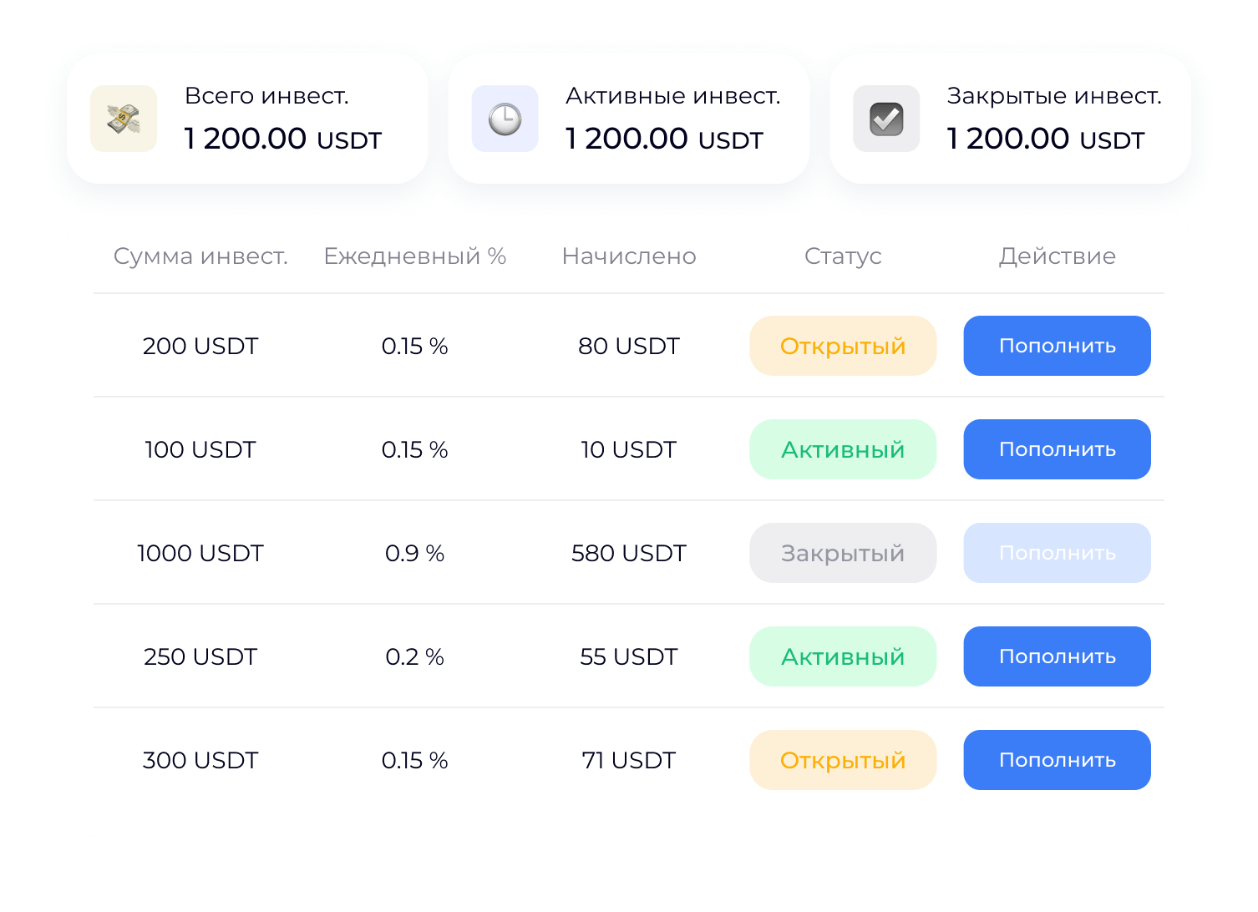Screen dimensions: 1258x912
Task: Select the Открытый status badge in 300 USDT row
Action: [x=843, y=760]
